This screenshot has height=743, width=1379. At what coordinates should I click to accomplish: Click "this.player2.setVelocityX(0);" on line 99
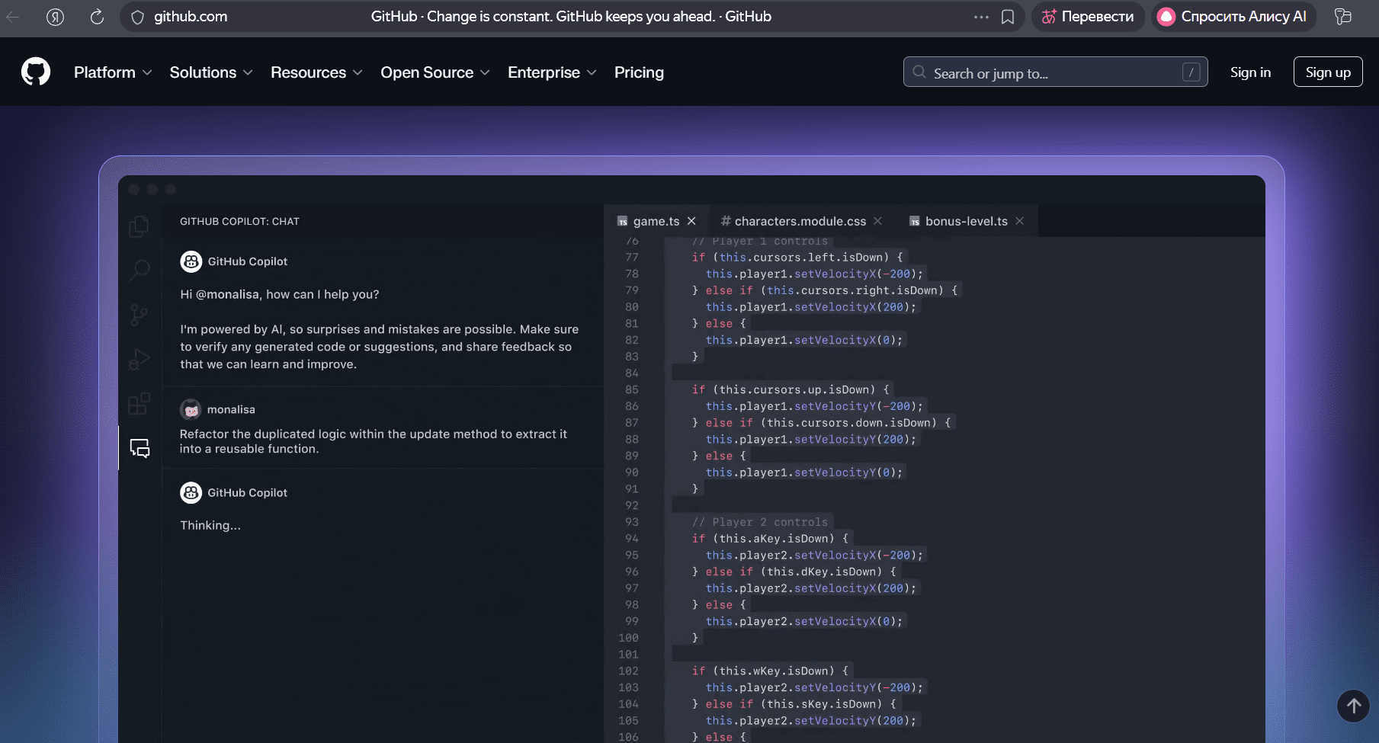click(x=804, y=622)
